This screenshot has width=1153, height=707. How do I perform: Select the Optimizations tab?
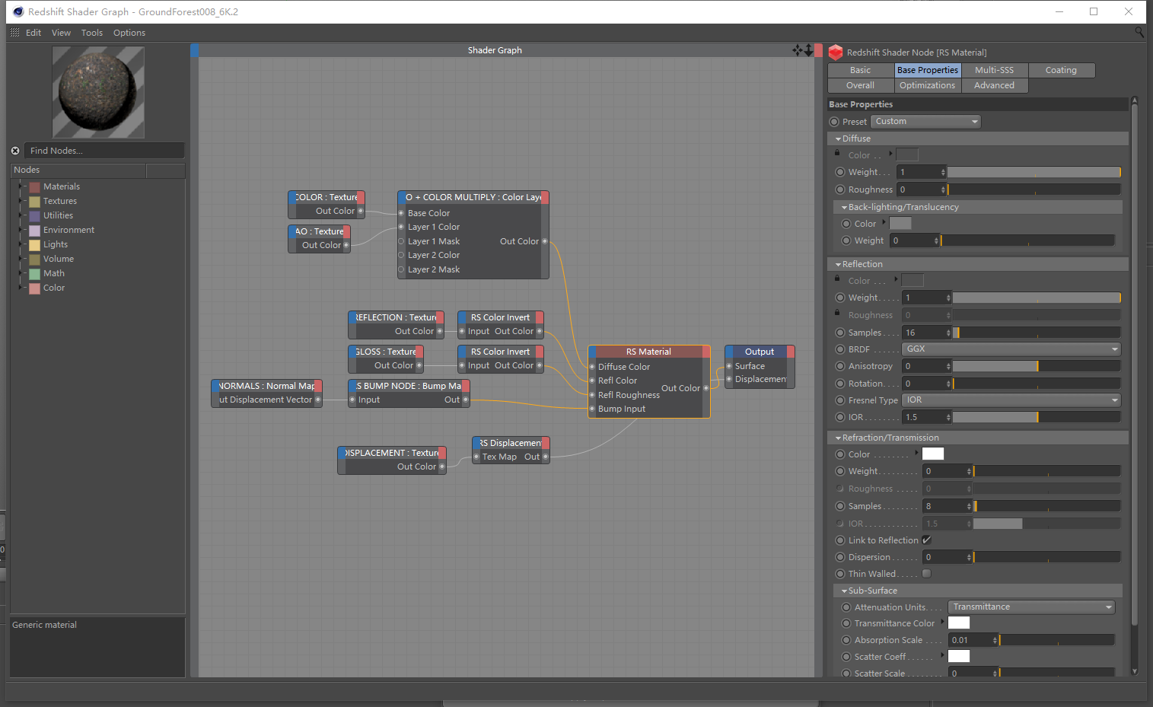click(927, 85)
